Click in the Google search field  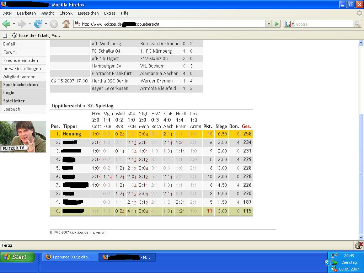point(323,24)
